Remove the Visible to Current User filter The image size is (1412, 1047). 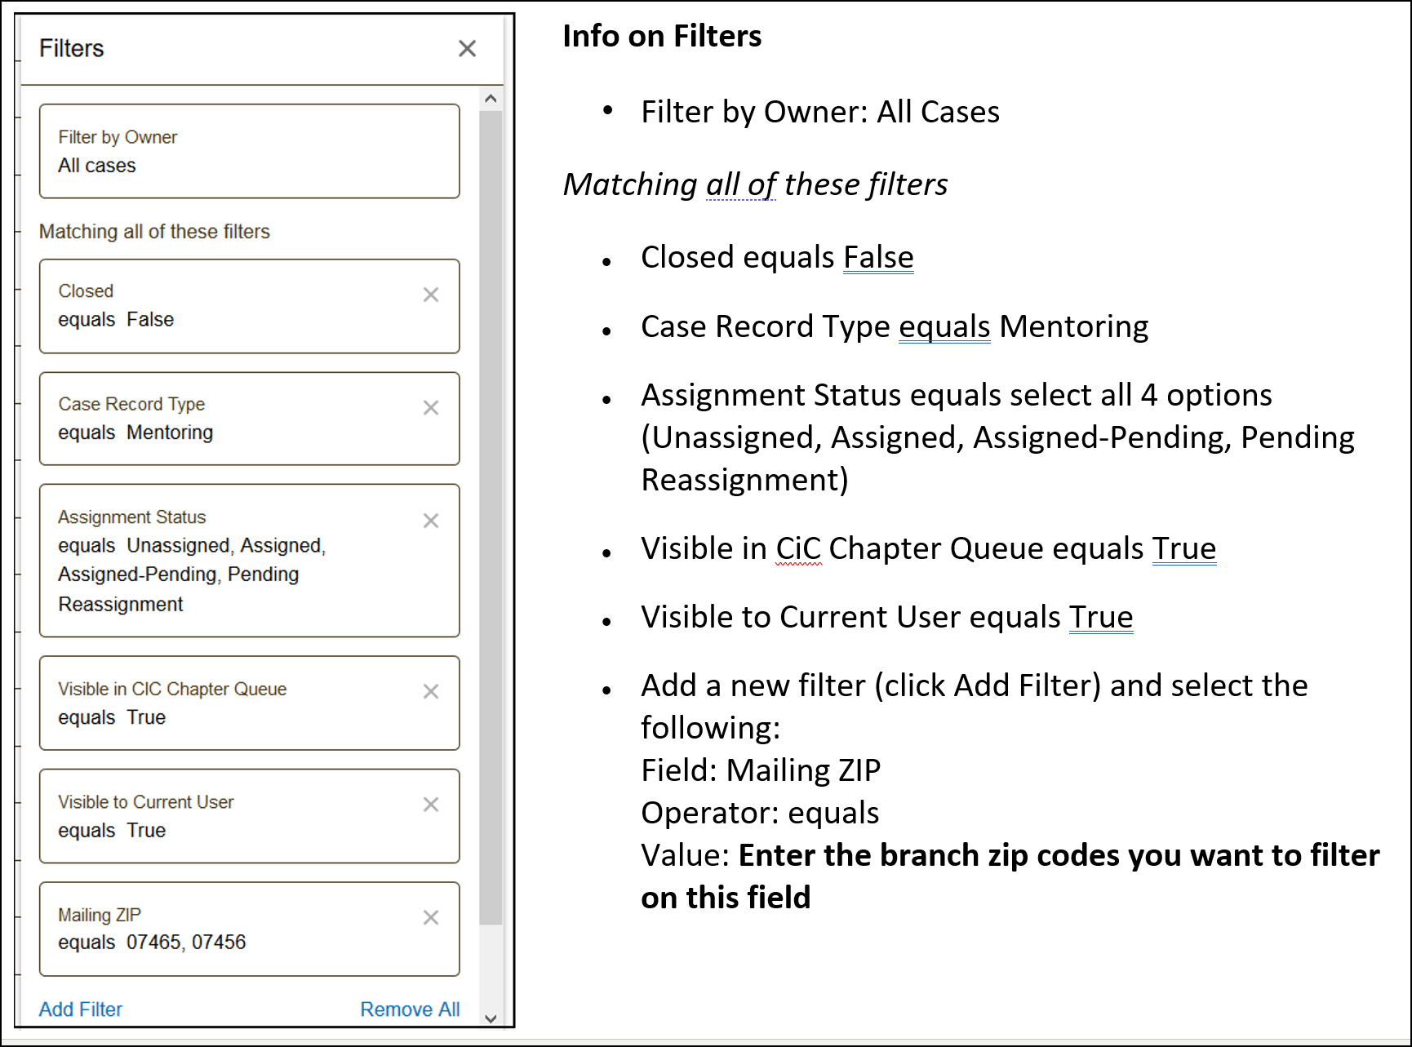(431, 805)
